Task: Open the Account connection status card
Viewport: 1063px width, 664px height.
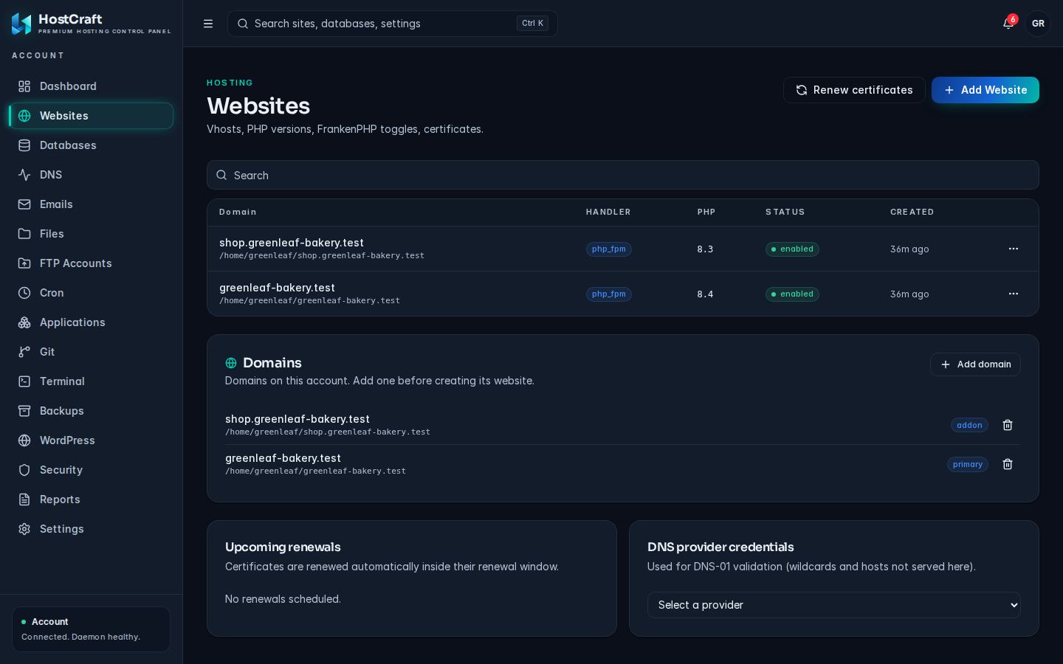Action: [91, 629]
